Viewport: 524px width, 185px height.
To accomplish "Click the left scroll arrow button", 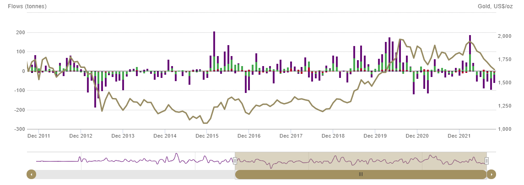I will point(31,174).
